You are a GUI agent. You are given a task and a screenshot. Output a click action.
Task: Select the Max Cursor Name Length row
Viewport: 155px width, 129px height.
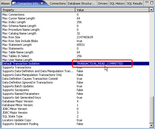point(76,18)
